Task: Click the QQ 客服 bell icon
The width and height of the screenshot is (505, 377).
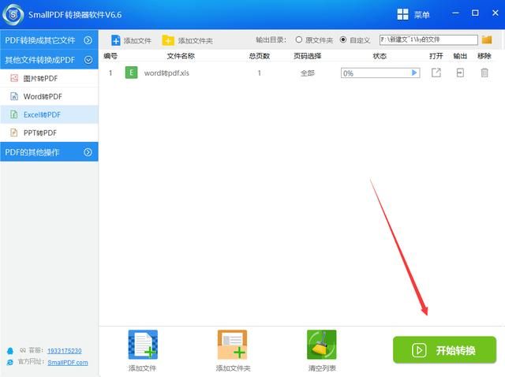Action: tap(10, 351)
